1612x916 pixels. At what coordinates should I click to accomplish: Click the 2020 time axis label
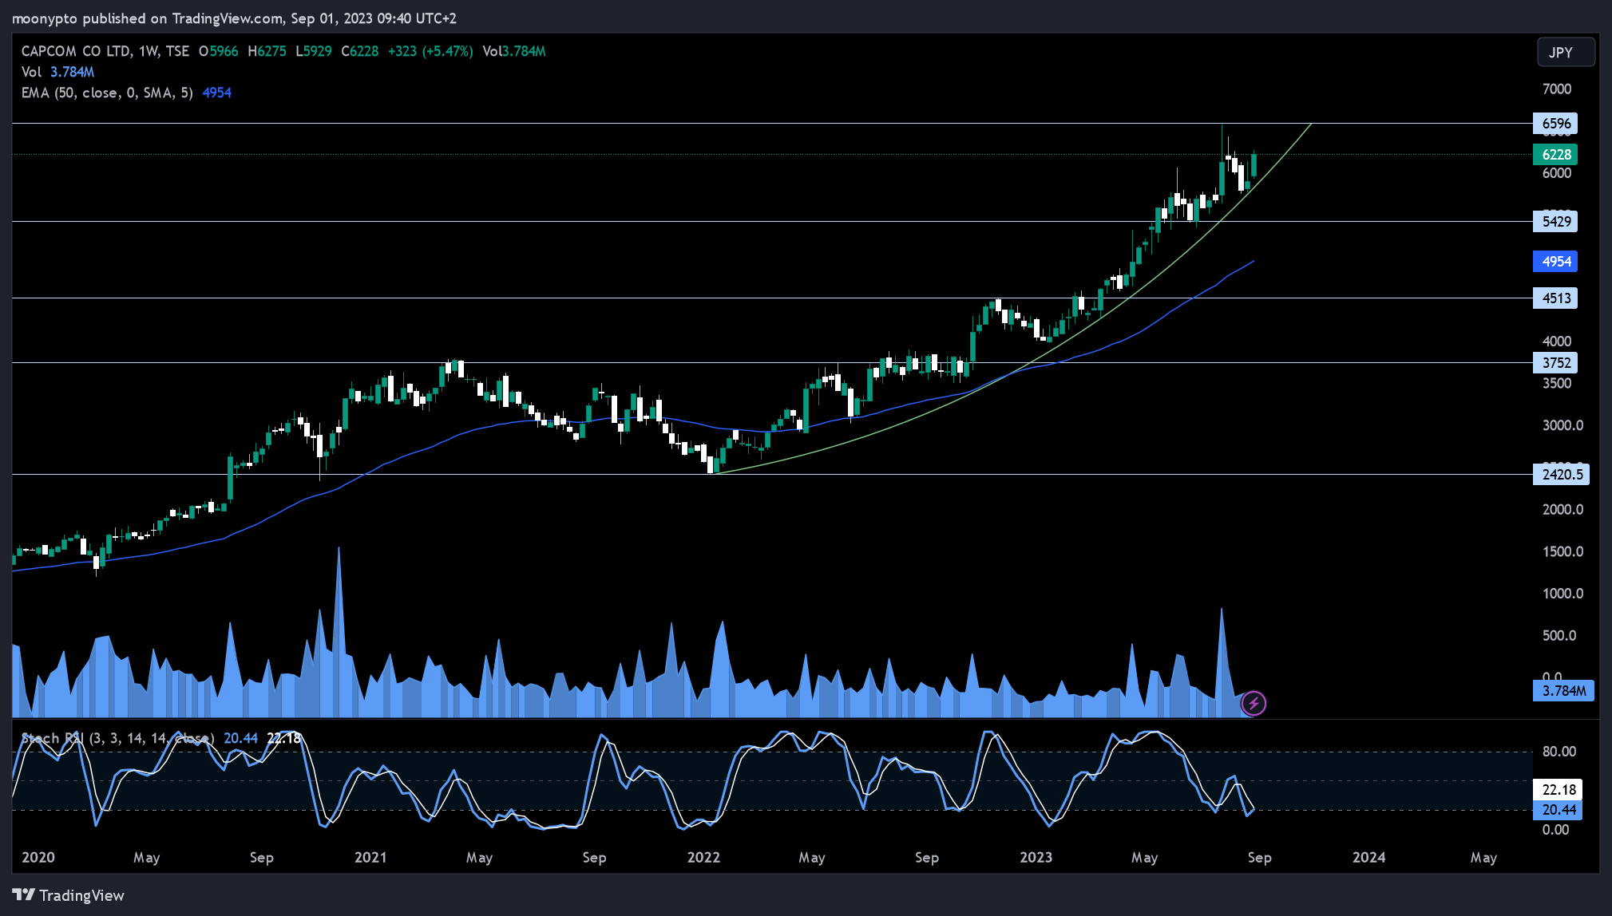click(38, 857)
